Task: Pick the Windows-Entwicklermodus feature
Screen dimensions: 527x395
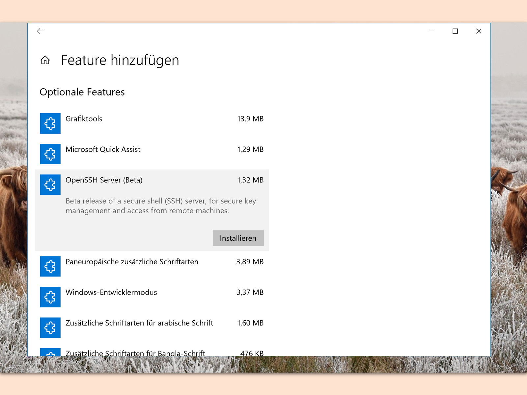Action: 111,292
